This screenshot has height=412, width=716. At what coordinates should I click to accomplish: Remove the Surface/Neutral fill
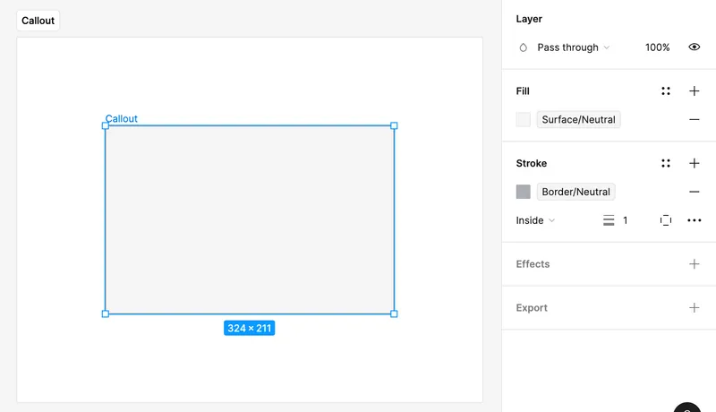tap(694, 119)
